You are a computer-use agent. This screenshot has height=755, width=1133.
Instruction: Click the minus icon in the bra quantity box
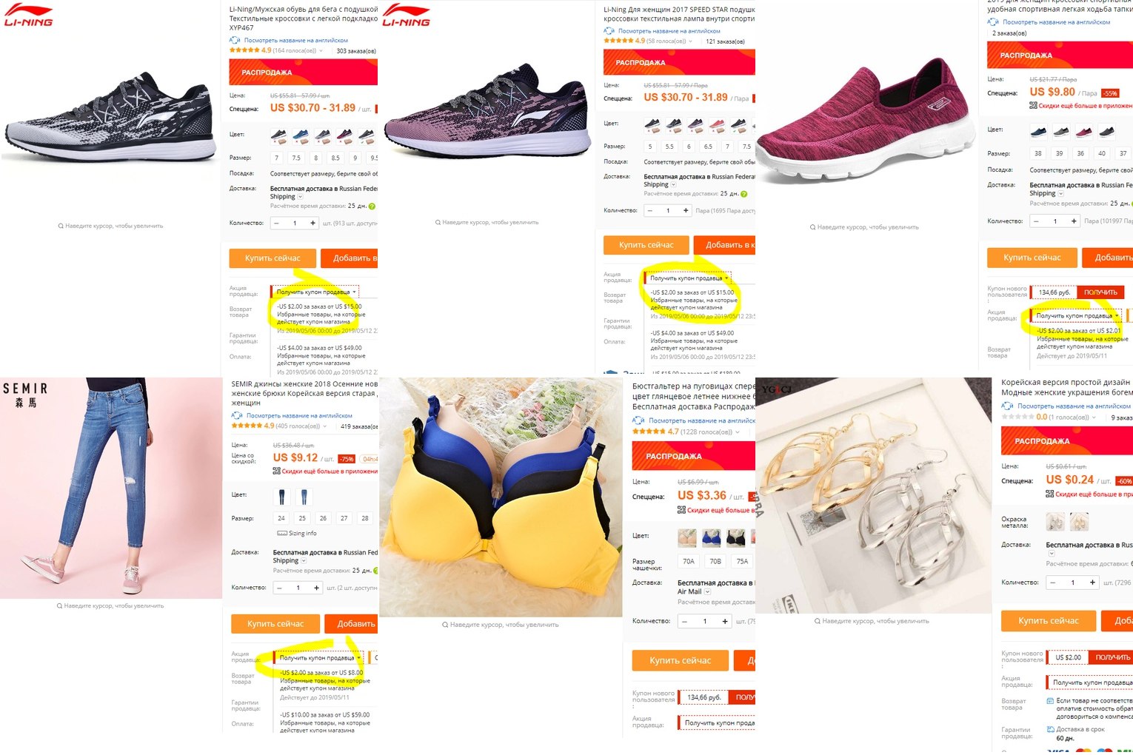[x=685, y=621]
